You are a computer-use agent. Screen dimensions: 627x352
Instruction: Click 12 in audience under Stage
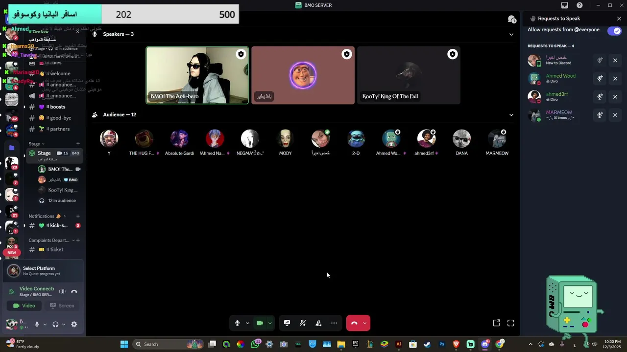[62, 200]
